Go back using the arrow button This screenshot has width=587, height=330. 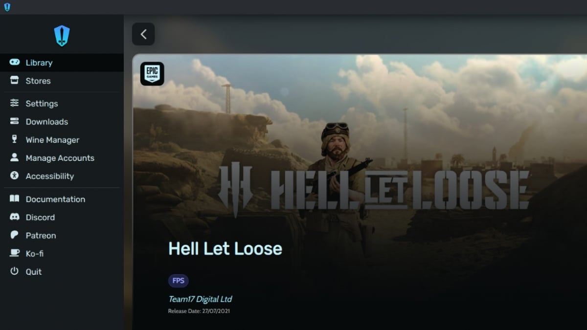143,34
